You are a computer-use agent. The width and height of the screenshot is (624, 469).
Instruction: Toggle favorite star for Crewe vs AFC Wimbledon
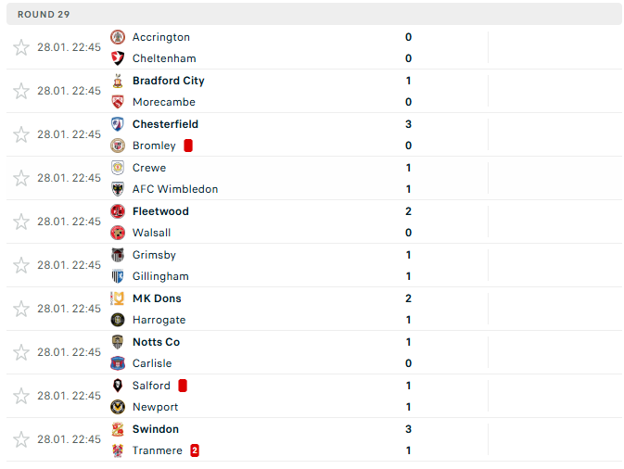point(21,178)
